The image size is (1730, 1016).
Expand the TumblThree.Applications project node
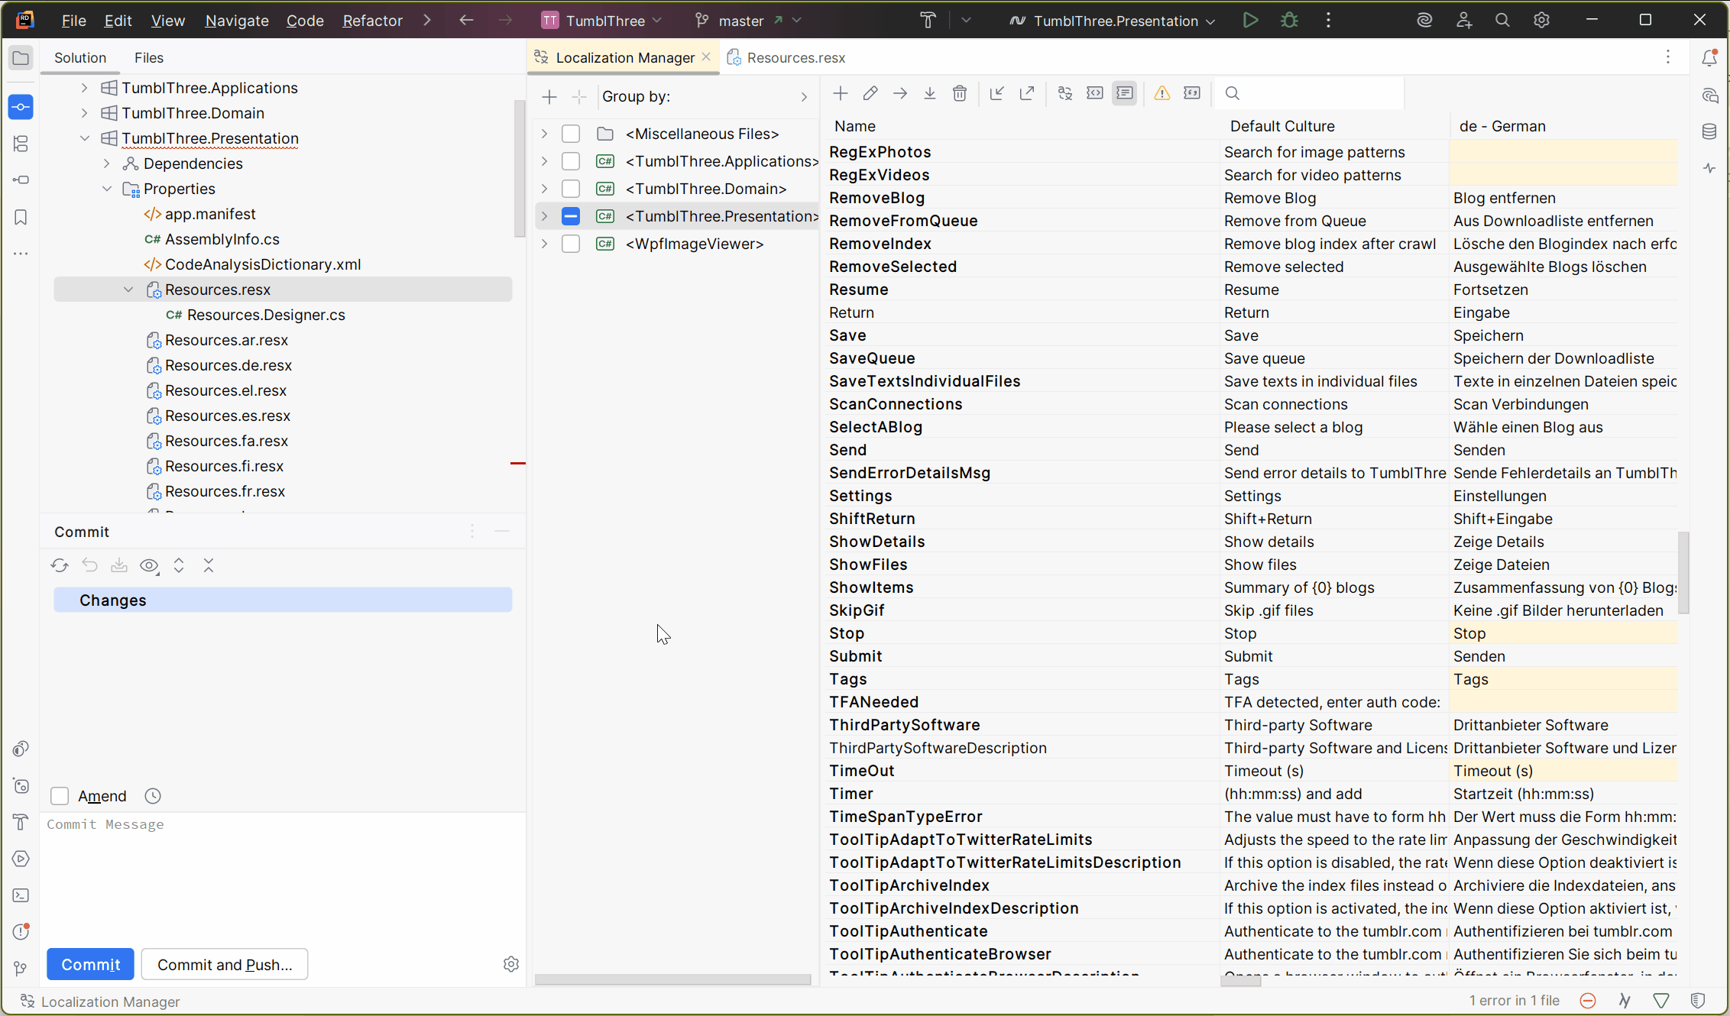pos(84,88)
